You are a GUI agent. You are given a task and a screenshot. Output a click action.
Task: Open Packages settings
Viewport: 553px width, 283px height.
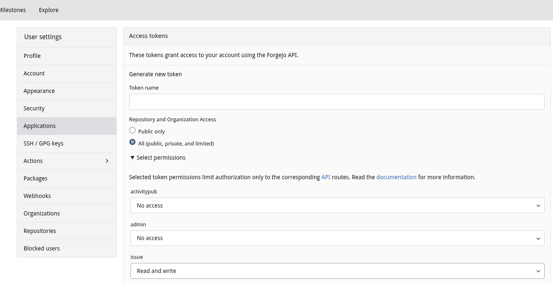35,178
